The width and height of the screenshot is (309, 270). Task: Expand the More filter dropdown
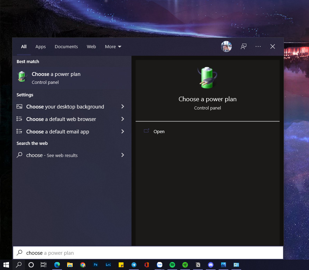click(113, 46)
